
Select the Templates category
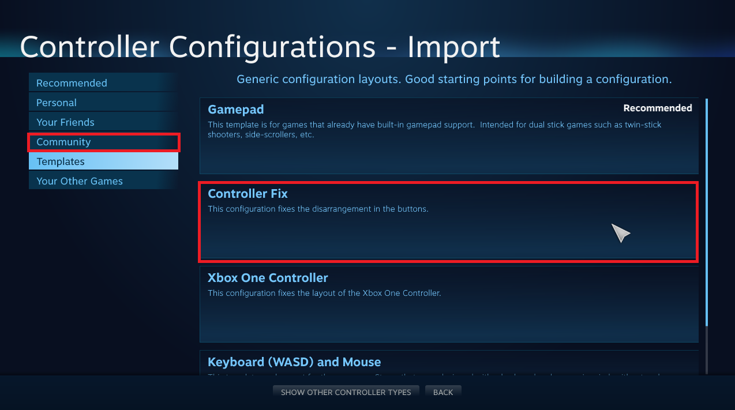(x=61, y=161)
